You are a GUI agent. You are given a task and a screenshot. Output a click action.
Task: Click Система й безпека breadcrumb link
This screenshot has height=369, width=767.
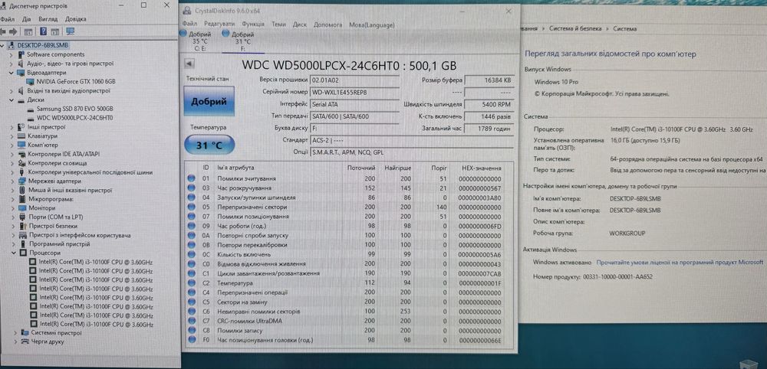click(575, 29)
